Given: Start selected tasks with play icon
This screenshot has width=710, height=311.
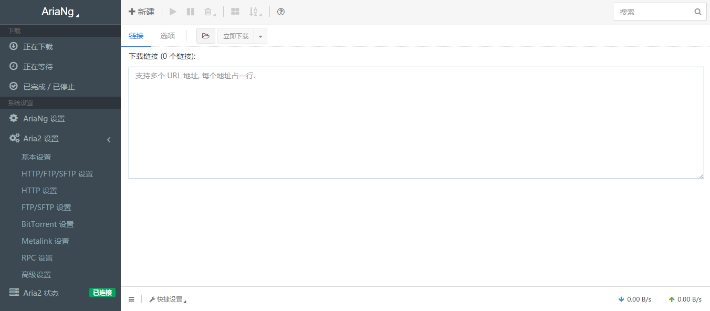Looking at the screenshot, I should click(x=173, y=12).
